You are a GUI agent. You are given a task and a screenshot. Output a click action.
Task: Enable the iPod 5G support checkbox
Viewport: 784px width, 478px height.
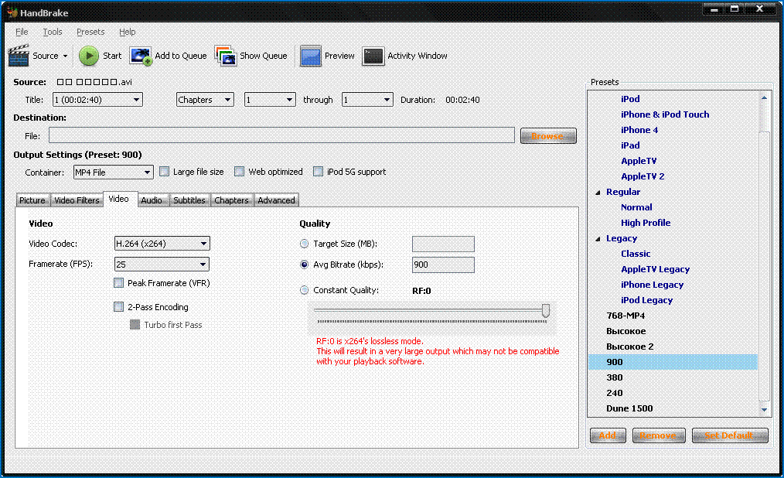(318, 172)
